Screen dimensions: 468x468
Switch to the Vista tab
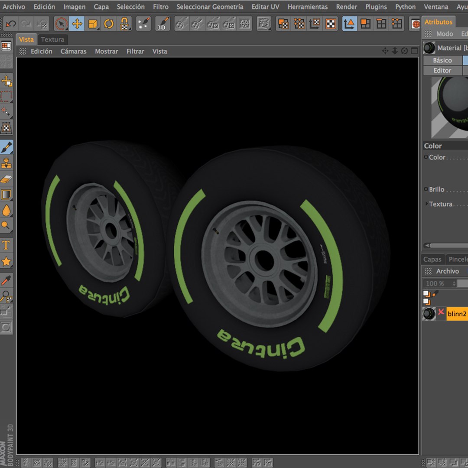pyautogui.click(x=26, y=39)
